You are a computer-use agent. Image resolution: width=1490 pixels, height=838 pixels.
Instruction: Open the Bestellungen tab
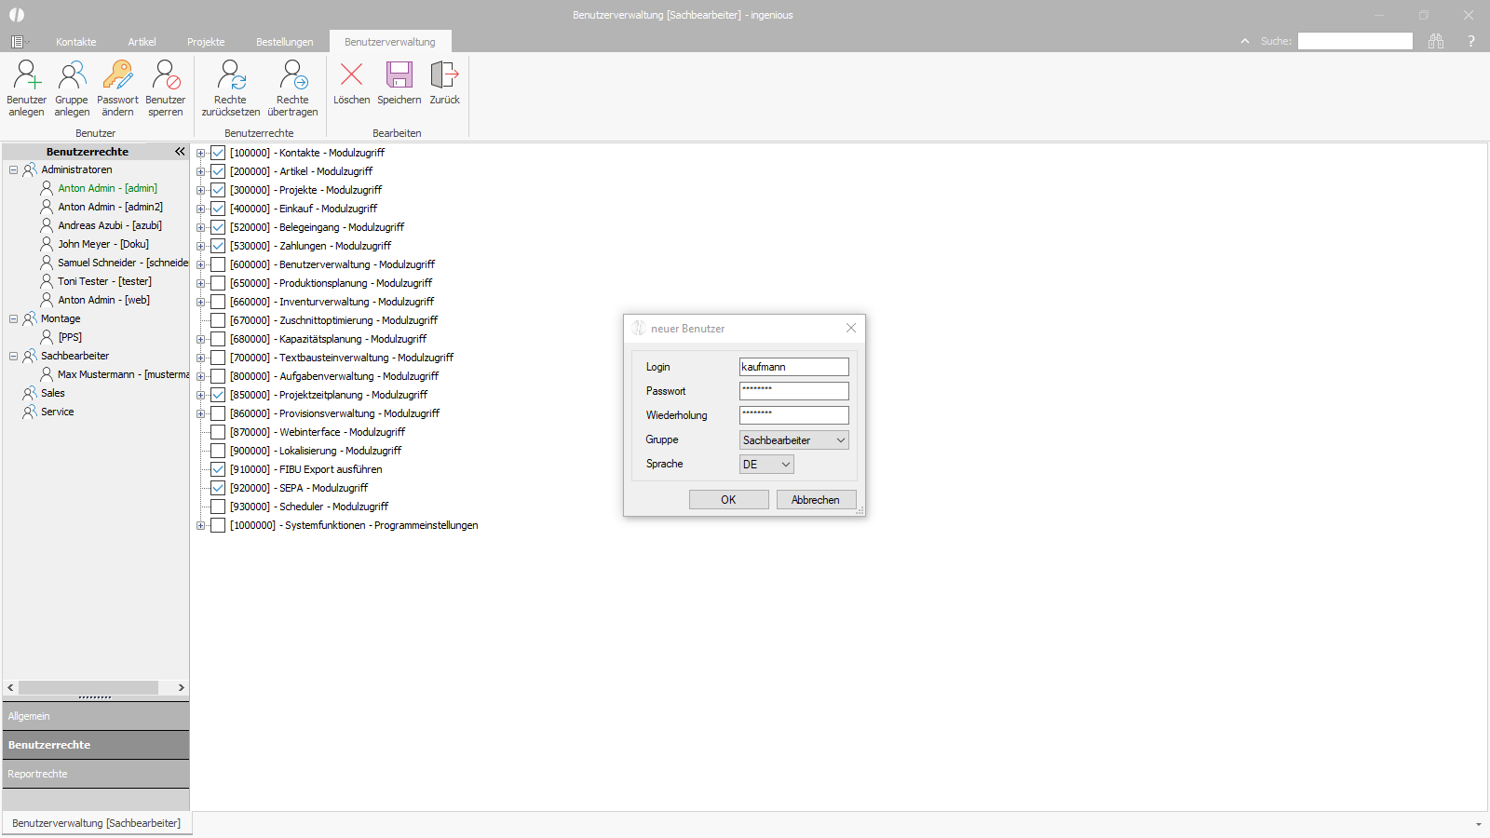click(285, 42)
